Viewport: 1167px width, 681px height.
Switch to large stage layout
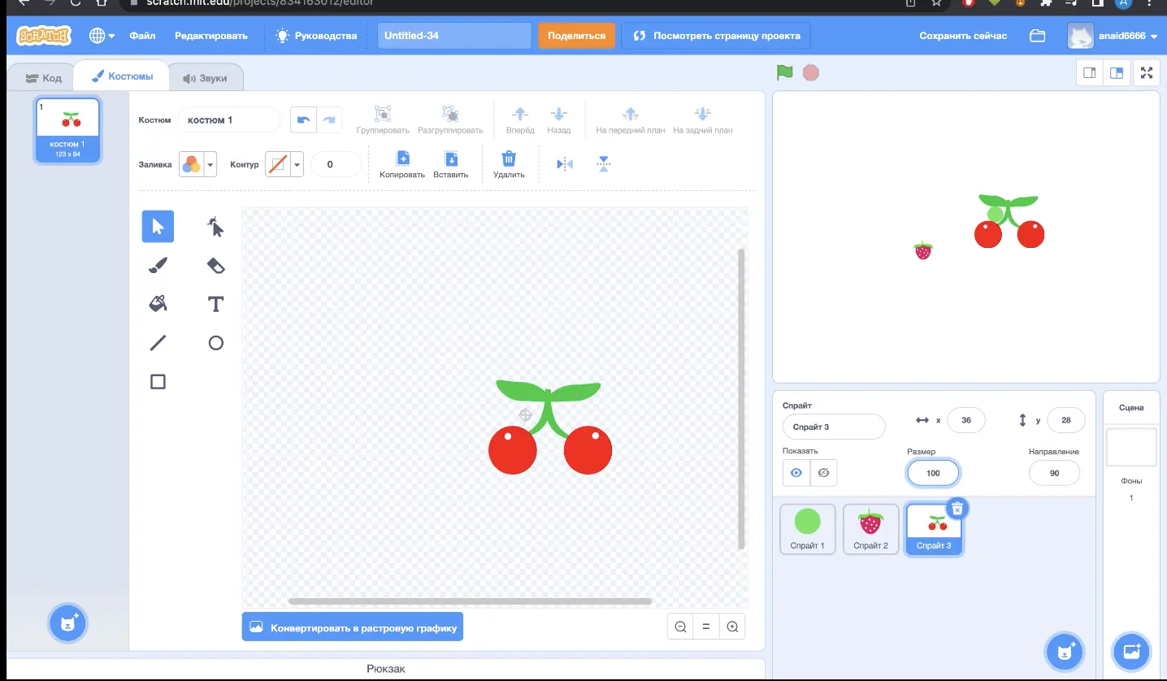tap(1117, 72)
